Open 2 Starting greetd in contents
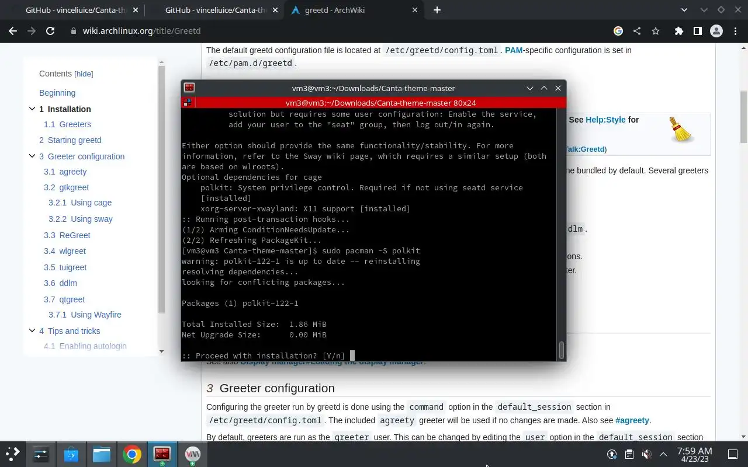Viewport: 748px width, 467px height. point(70,140)
